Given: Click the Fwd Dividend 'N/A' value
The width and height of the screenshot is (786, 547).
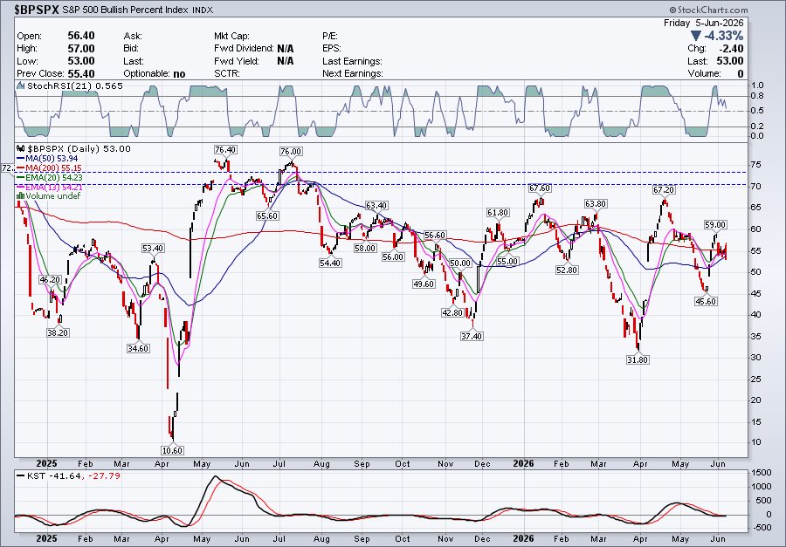Looking at the screenshot, I should point(286,49).
